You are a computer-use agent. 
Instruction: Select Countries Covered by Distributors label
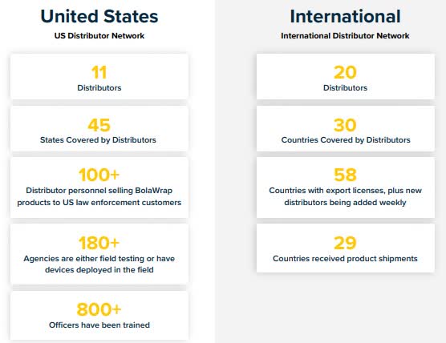[x=346, y=139]
